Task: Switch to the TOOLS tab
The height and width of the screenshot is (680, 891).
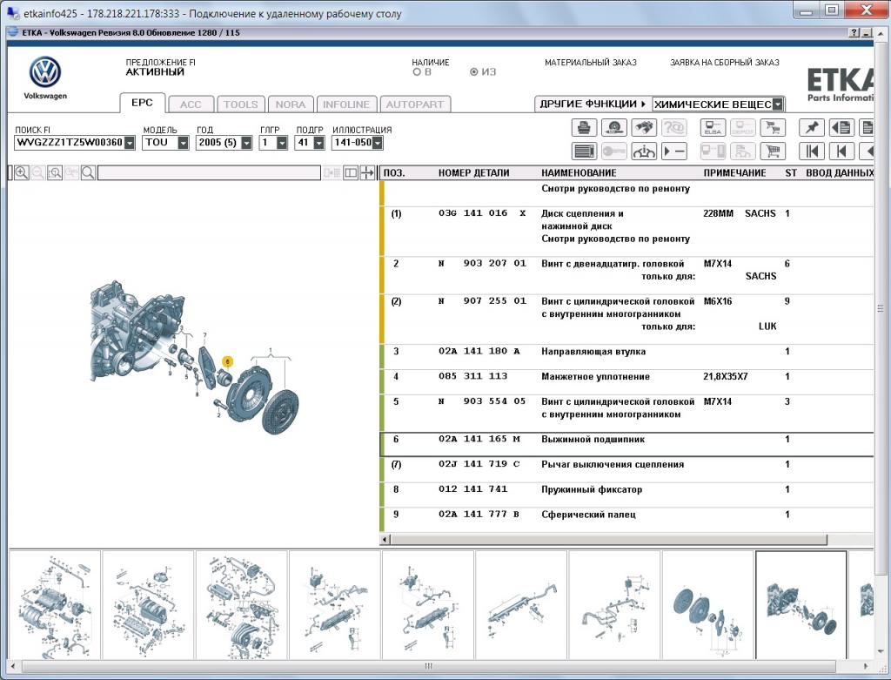Action: (240, 104)
